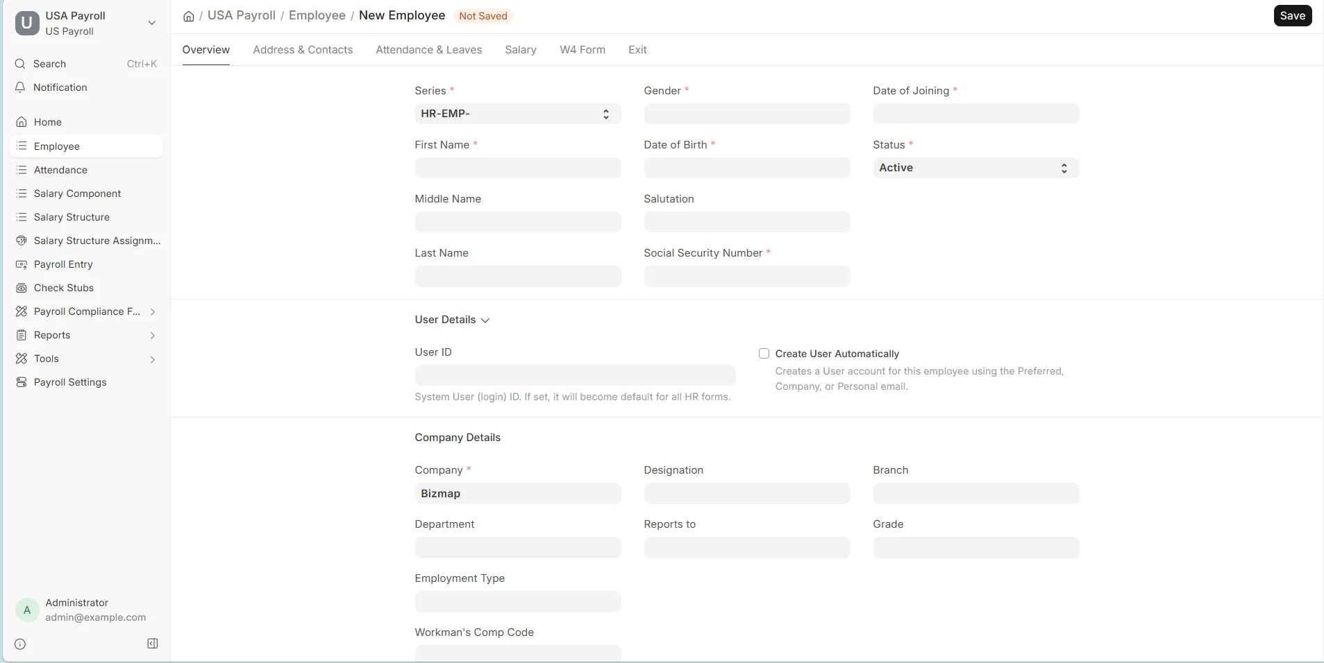The height and width of the screenshot is (663, 1324).
Task: Expand the Tools submenu arrow
Action: click(152, 359)
